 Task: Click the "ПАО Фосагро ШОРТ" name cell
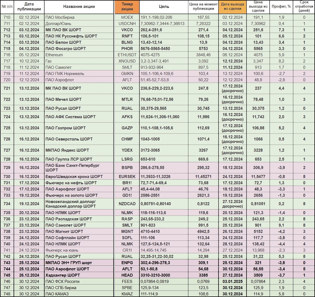pyautogui.click(x=79, y=49)
